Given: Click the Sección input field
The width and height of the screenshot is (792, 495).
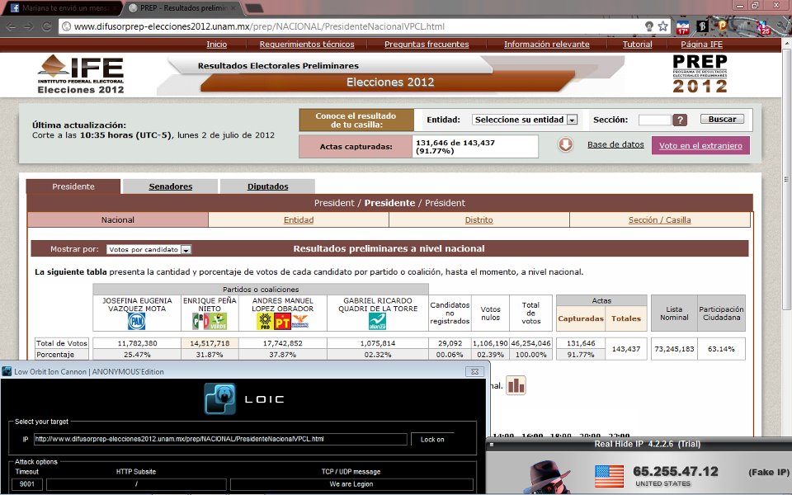Looking at the screenshot, I should pyautogui.click(x=654, y=120).
